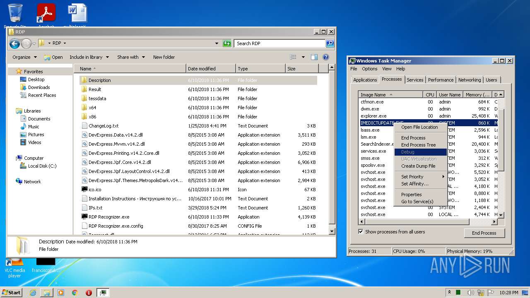Open Local Disk (C:) in navigation pane
The image size is (530, 298).
tap(42, 166)
